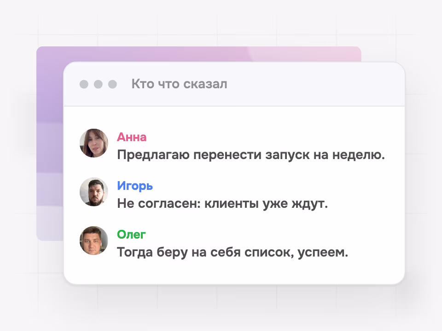The width and height of the screenshot is (442, 331).
Task: Select the green name "Олег"
Action: pos(131,234)
